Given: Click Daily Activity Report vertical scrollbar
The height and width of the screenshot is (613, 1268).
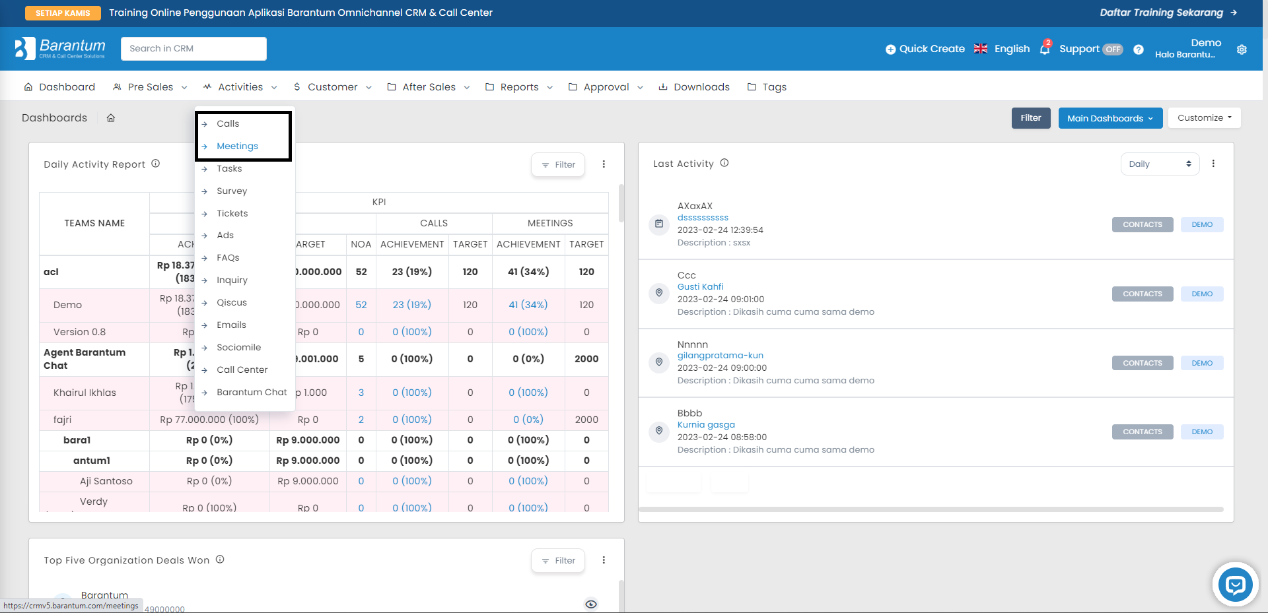Looking at the screenshot, I should [x=621, y=203].
